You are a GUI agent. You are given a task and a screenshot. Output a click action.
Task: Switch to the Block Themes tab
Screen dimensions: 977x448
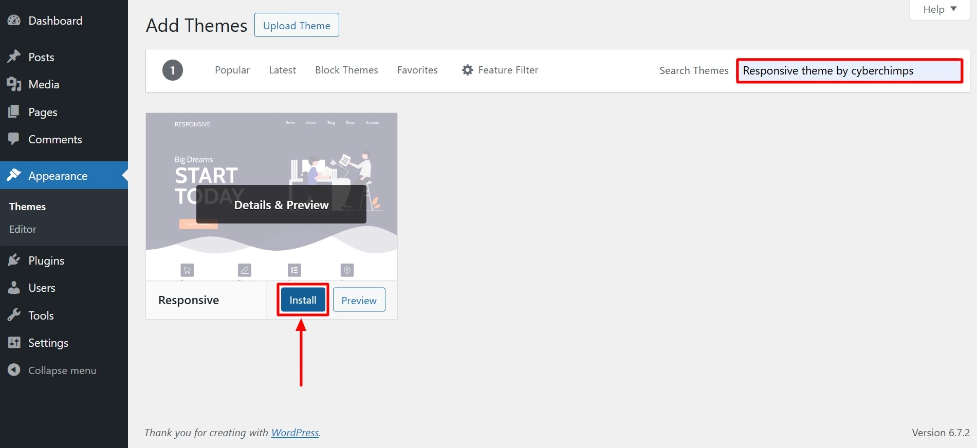(346, 70)
